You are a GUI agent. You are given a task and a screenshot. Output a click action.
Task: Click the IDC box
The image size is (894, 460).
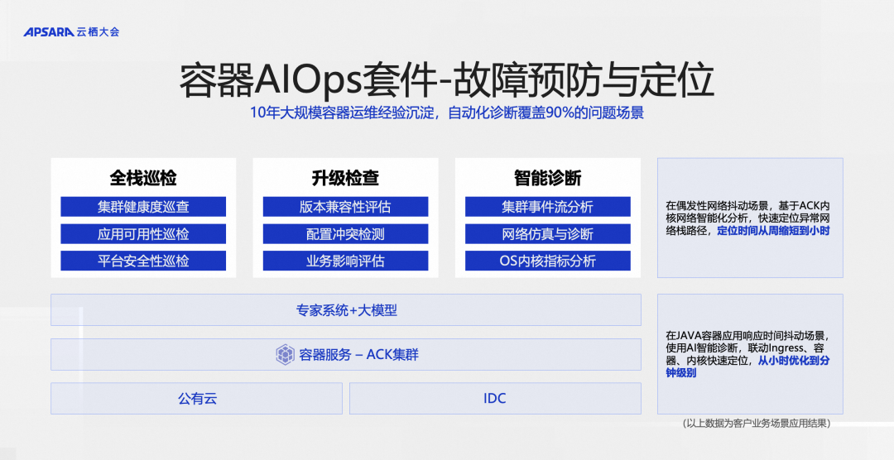tap(496, 399)
